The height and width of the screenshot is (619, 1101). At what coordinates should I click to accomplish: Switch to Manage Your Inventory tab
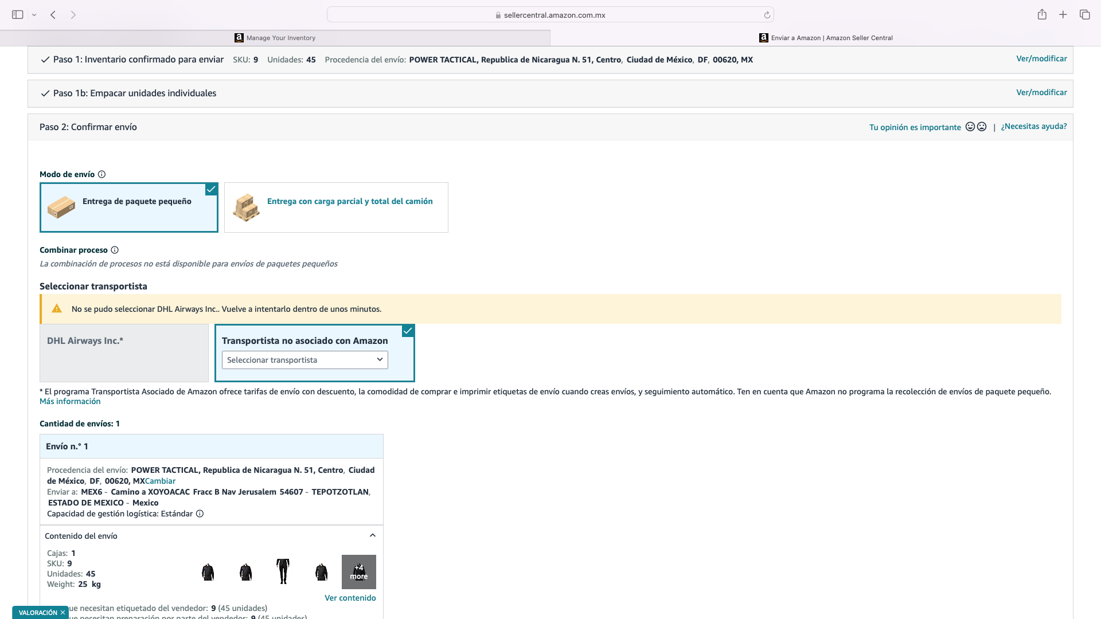pyautogui.click(x=275, y=38)
